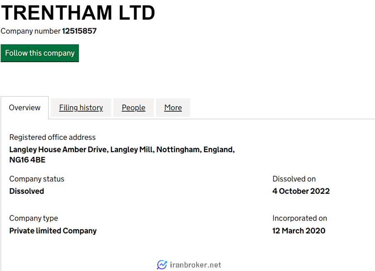
Task: Click company number 12515857
Action: pos(79,31)
